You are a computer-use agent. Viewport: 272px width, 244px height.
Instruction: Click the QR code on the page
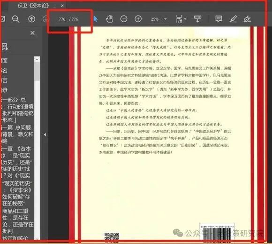112,238
